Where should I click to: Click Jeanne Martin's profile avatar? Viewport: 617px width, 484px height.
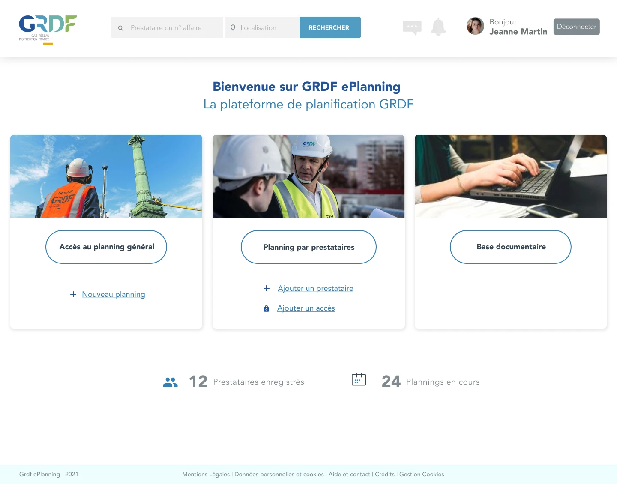point(475,26)
